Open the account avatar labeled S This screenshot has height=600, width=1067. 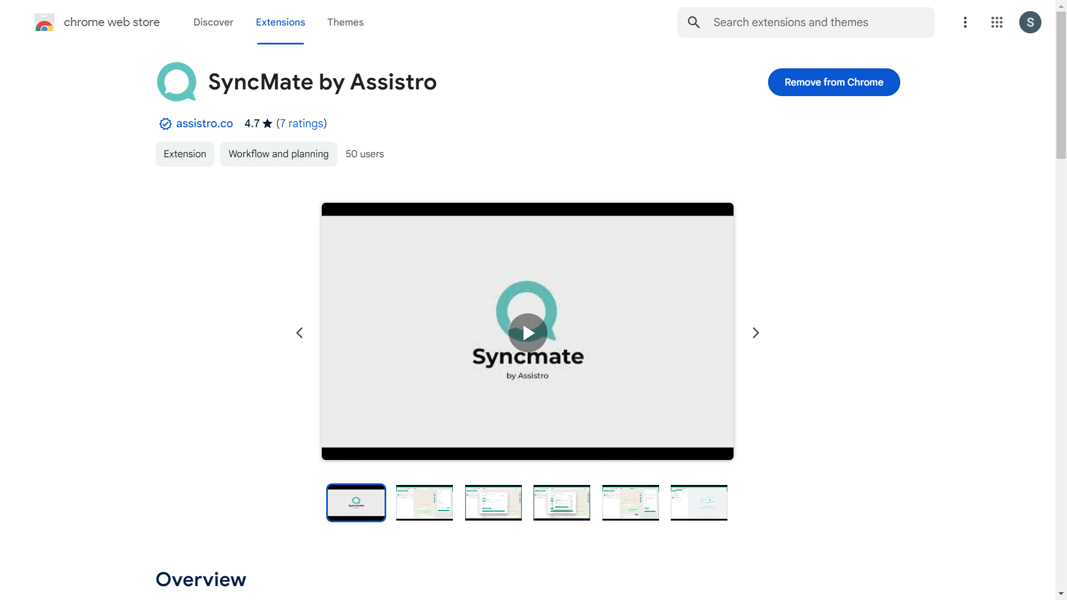[1030, 22]
